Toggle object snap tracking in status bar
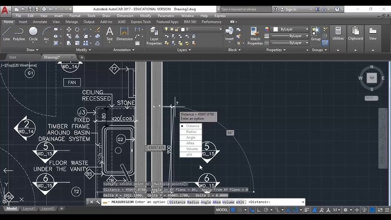The width and height of the screenshot is (391, 220). [288, 210]
